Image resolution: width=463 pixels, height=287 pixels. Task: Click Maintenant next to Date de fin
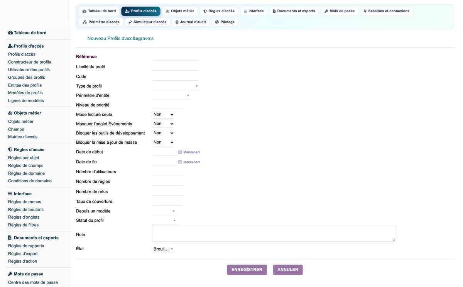click(x=192, y=162)
